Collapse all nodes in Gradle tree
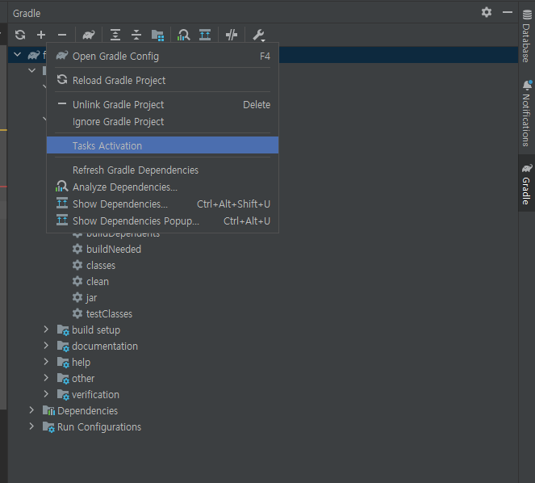The height and width of the screenshot is (483, 535). 136,35
